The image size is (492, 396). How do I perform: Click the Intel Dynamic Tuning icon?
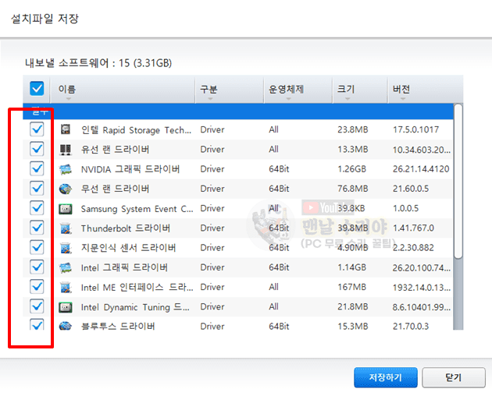coord(66,307)
